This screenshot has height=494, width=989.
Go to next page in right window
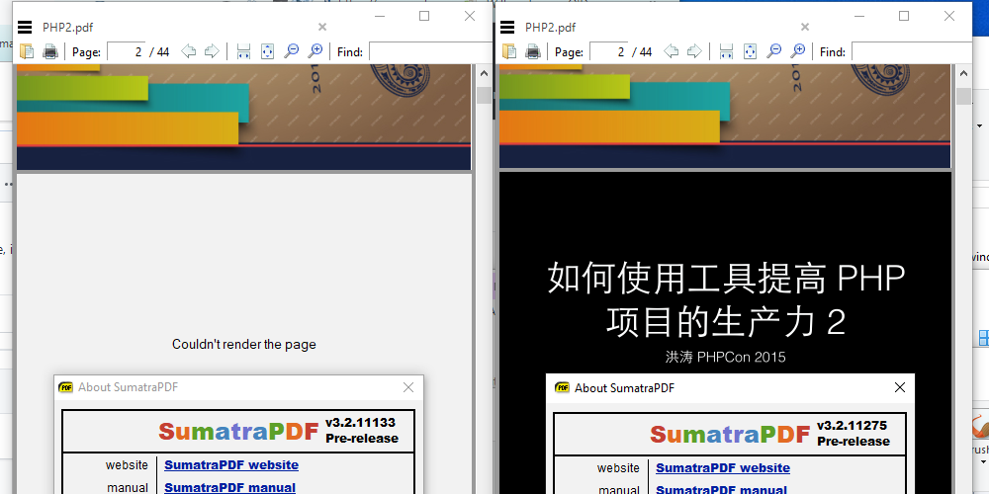click(x=694, y=51)
